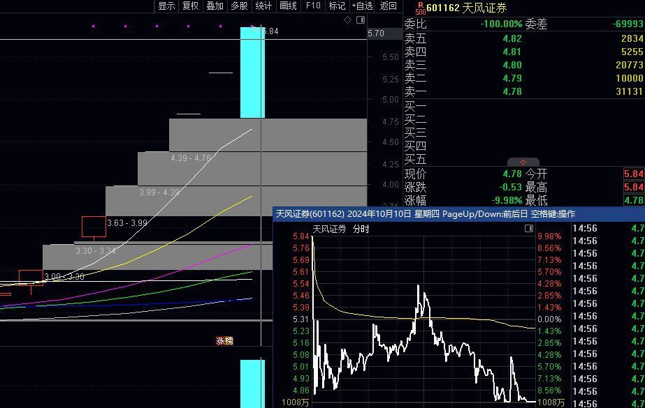Screen dimensions: 645x408
Task: Open the F10 company info page
Action: tap(313, 6)
